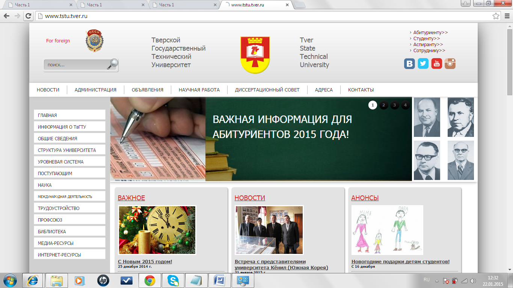The height and width of the screenshot is (288, 513).
Task: Open АДРЕСА menu item
Action: point(324,90)
